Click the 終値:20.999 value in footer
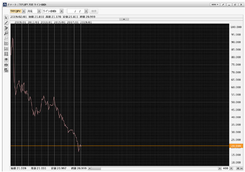 [x=79, y=168]
